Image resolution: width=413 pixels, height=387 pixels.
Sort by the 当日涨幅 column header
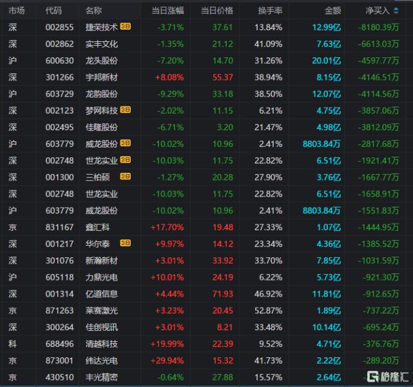coord(168,11)
